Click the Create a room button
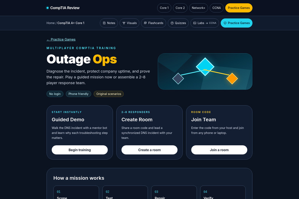 [x=149, y=150]
